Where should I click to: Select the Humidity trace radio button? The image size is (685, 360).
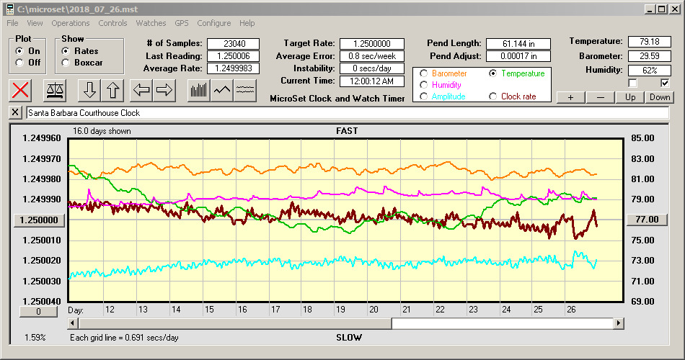(423, 85)
